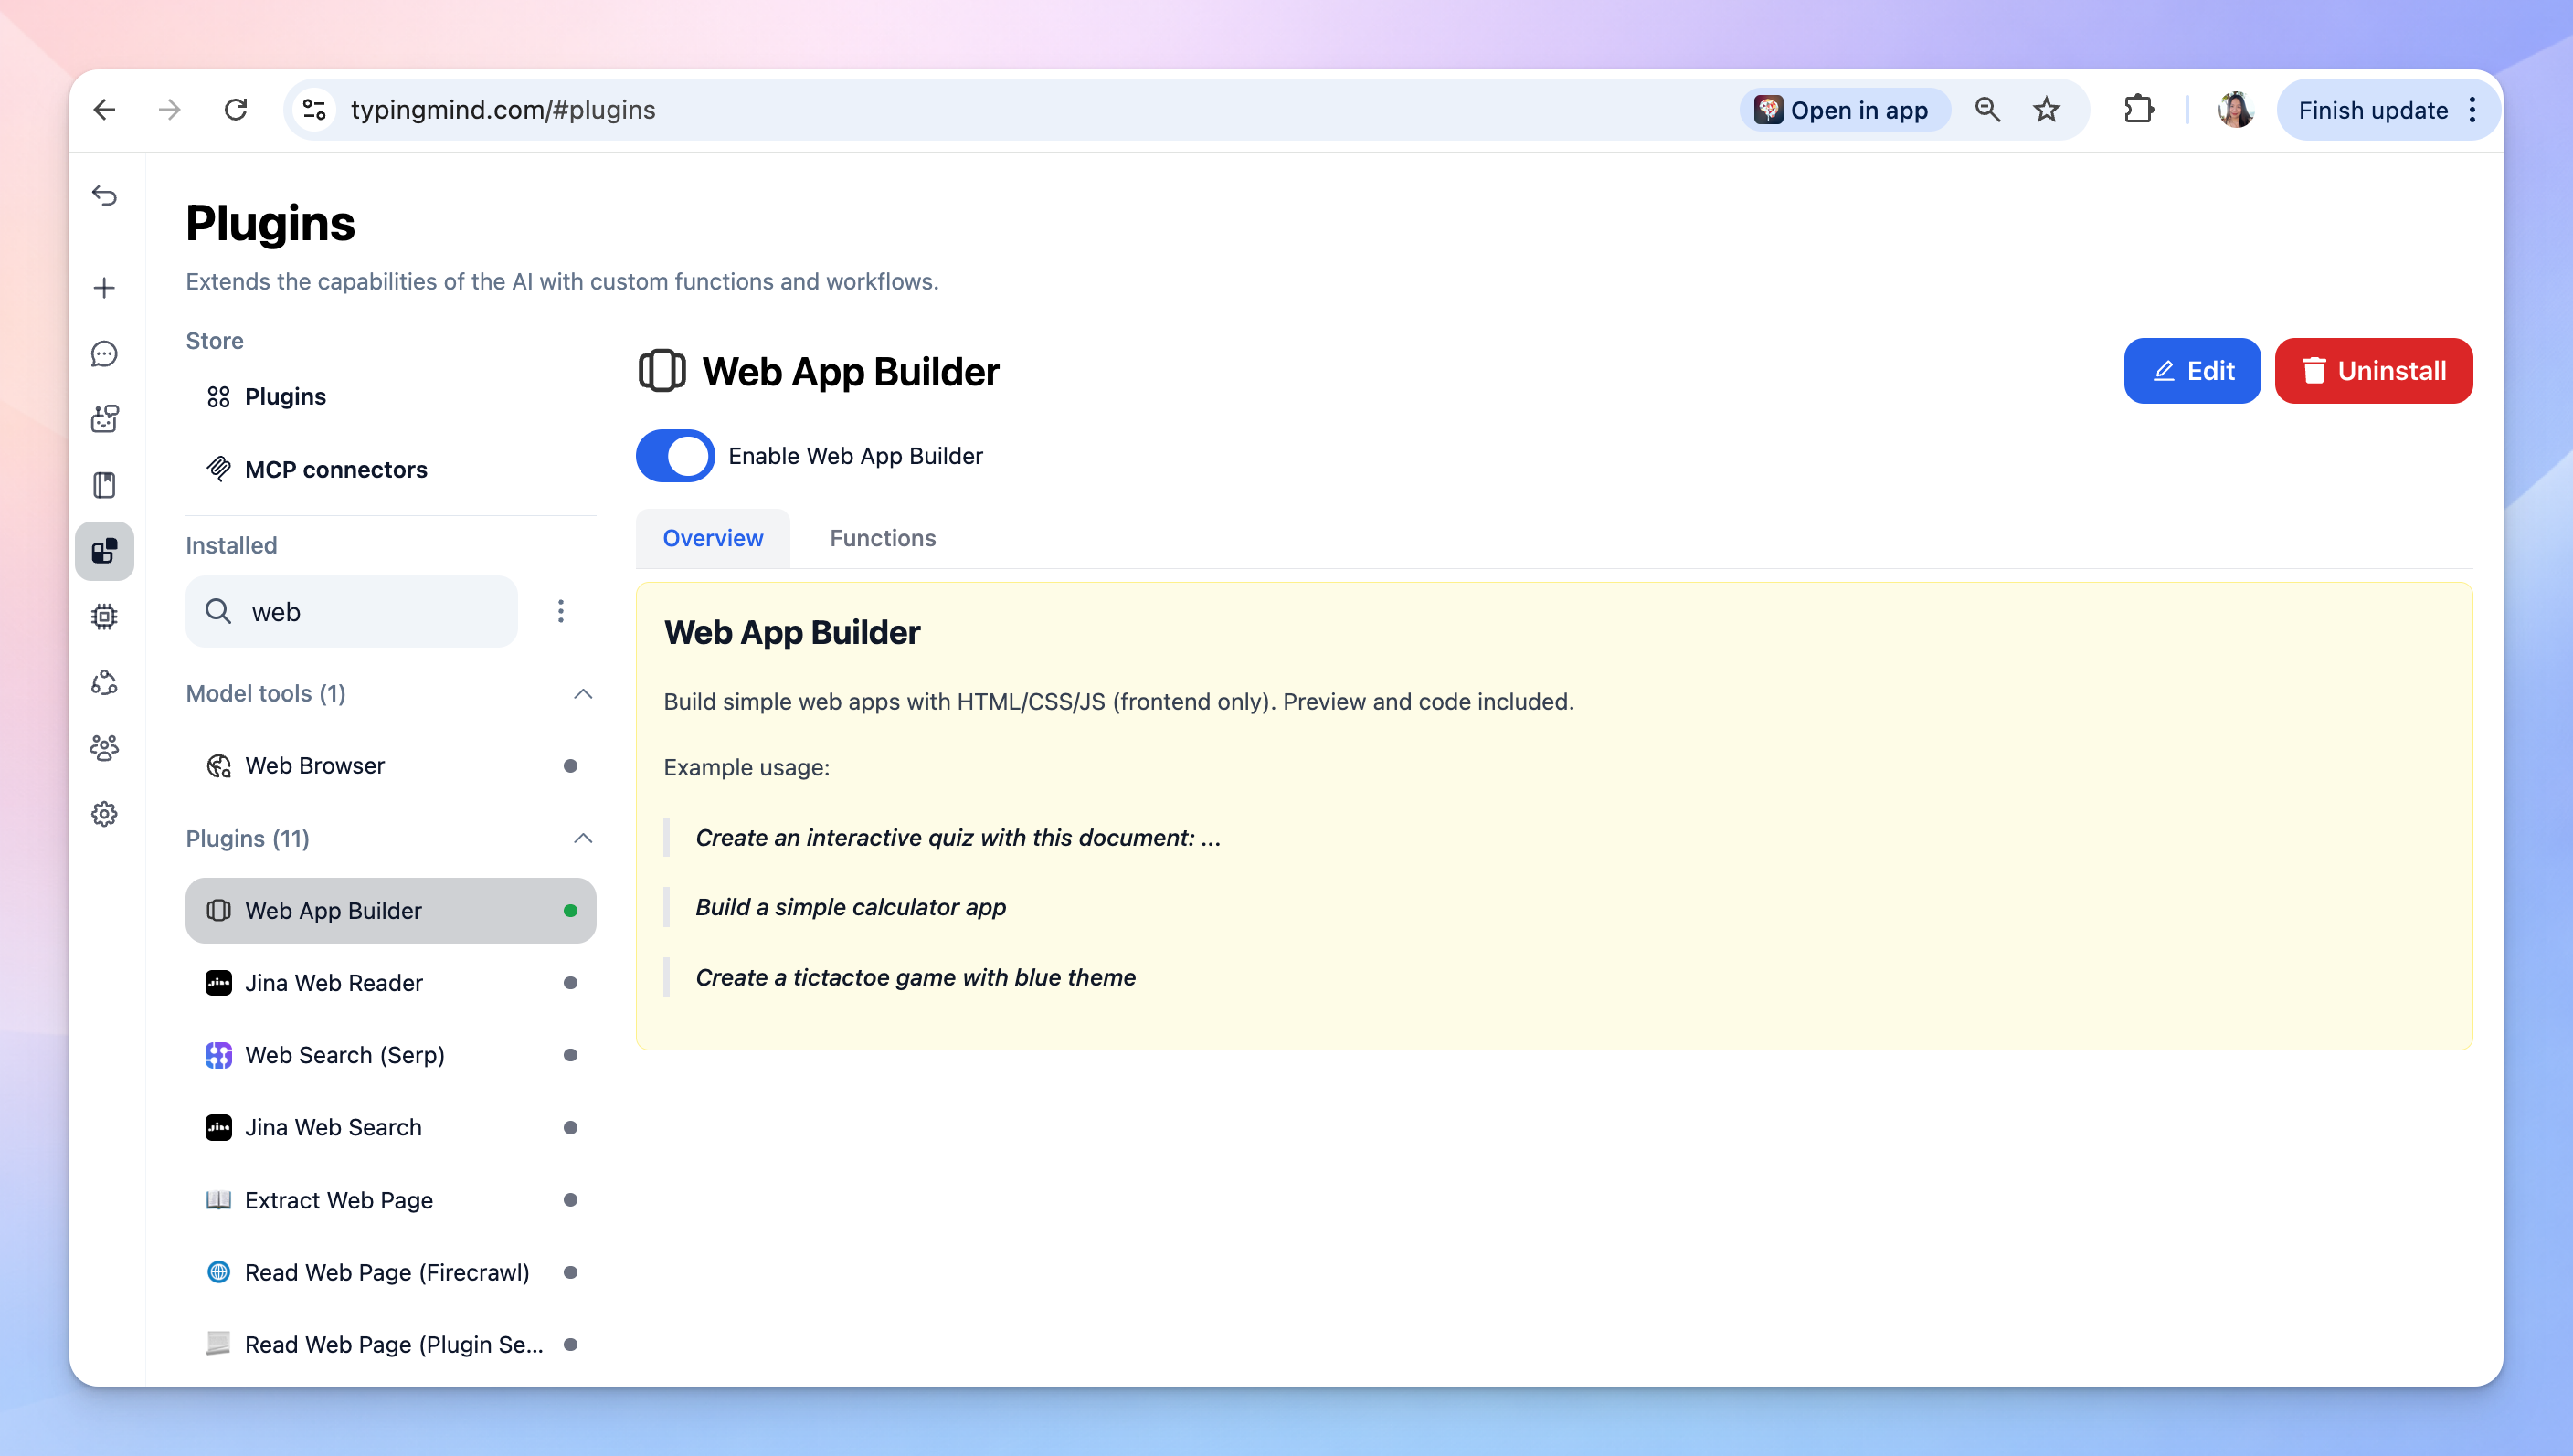Viewport: 2573px width, 1456px height.
Task: Click browser forward navigation arrow
Action: [x=170, y=110]
